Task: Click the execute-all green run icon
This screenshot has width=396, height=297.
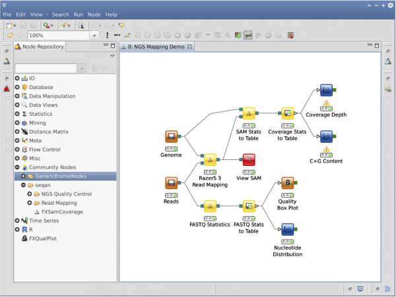Action: (46, 25)
